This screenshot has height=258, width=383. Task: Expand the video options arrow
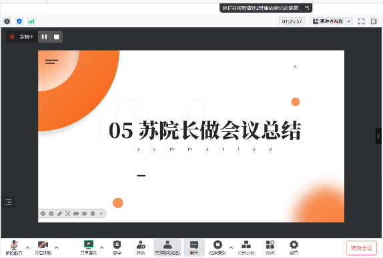point(57,247)
